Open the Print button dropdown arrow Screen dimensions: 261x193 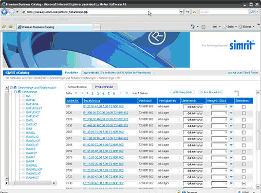click(219, 27)
